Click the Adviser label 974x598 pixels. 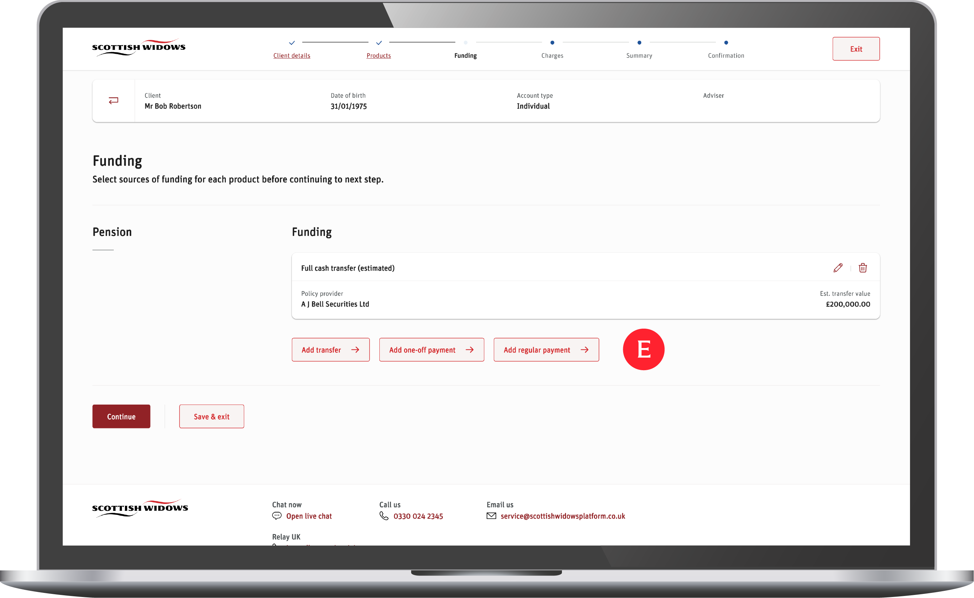tap(713, 95)
